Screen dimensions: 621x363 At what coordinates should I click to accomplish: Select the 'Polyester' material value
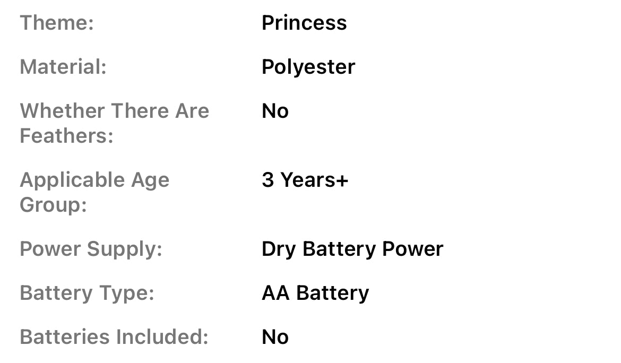pyautogui.click(x=308, y=67)
